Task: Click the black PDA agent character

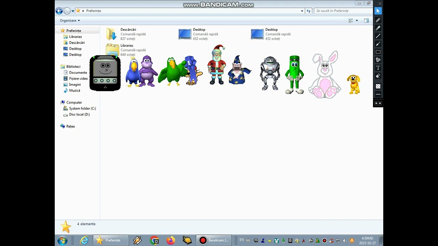Action: (105, 73)
